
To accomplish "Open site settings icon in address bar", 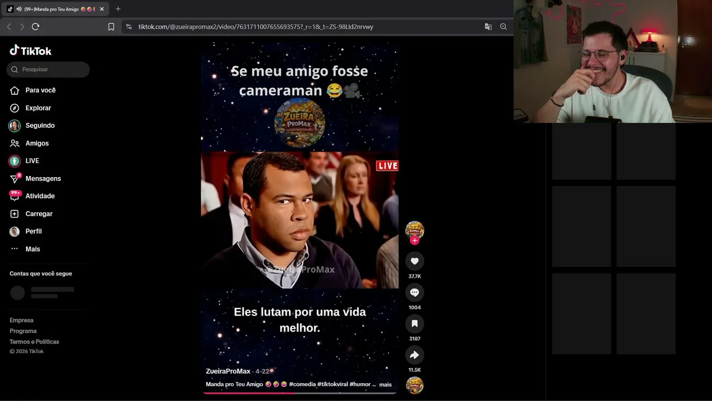I will coord(129,27).
